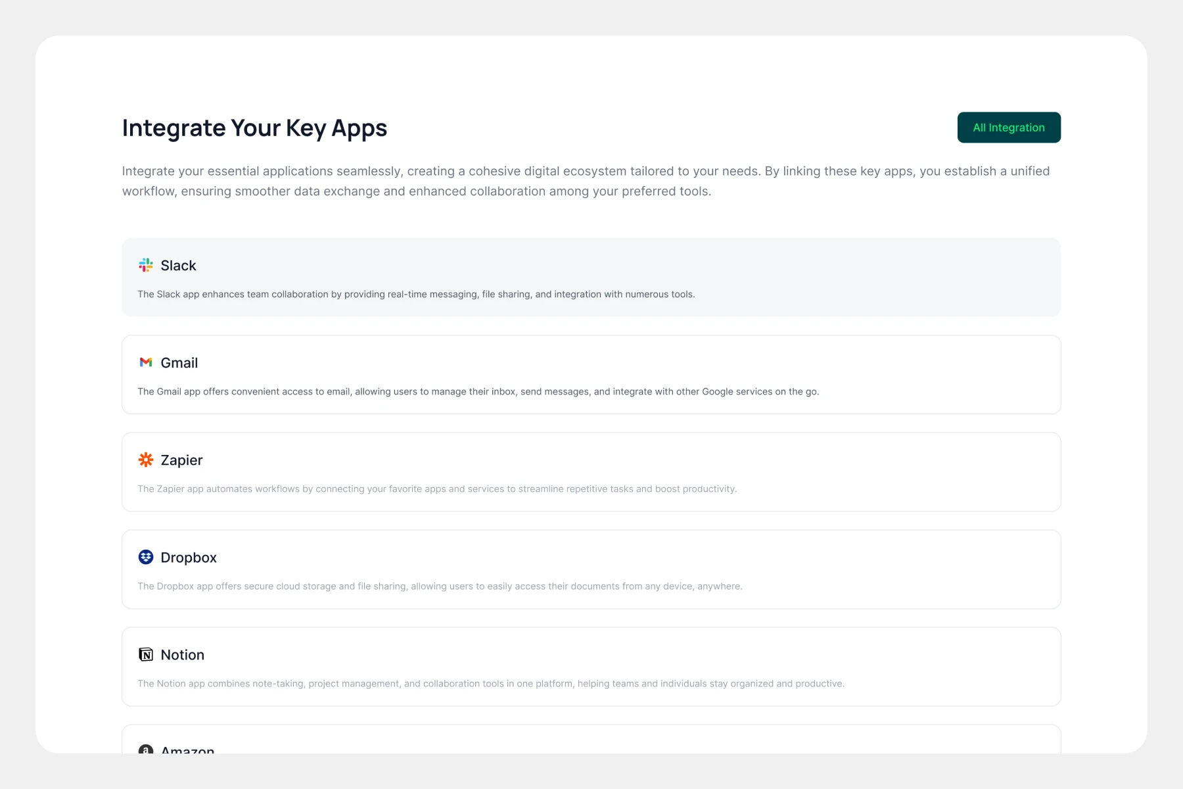Click the Amazon logo icon

tap(145, 750)
